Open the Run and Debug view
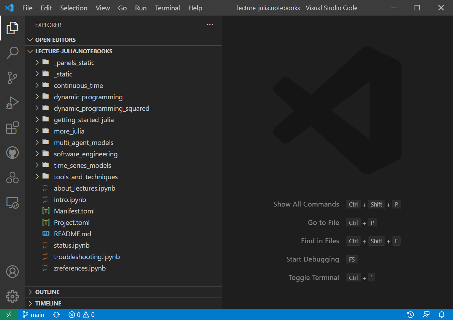 12,103
